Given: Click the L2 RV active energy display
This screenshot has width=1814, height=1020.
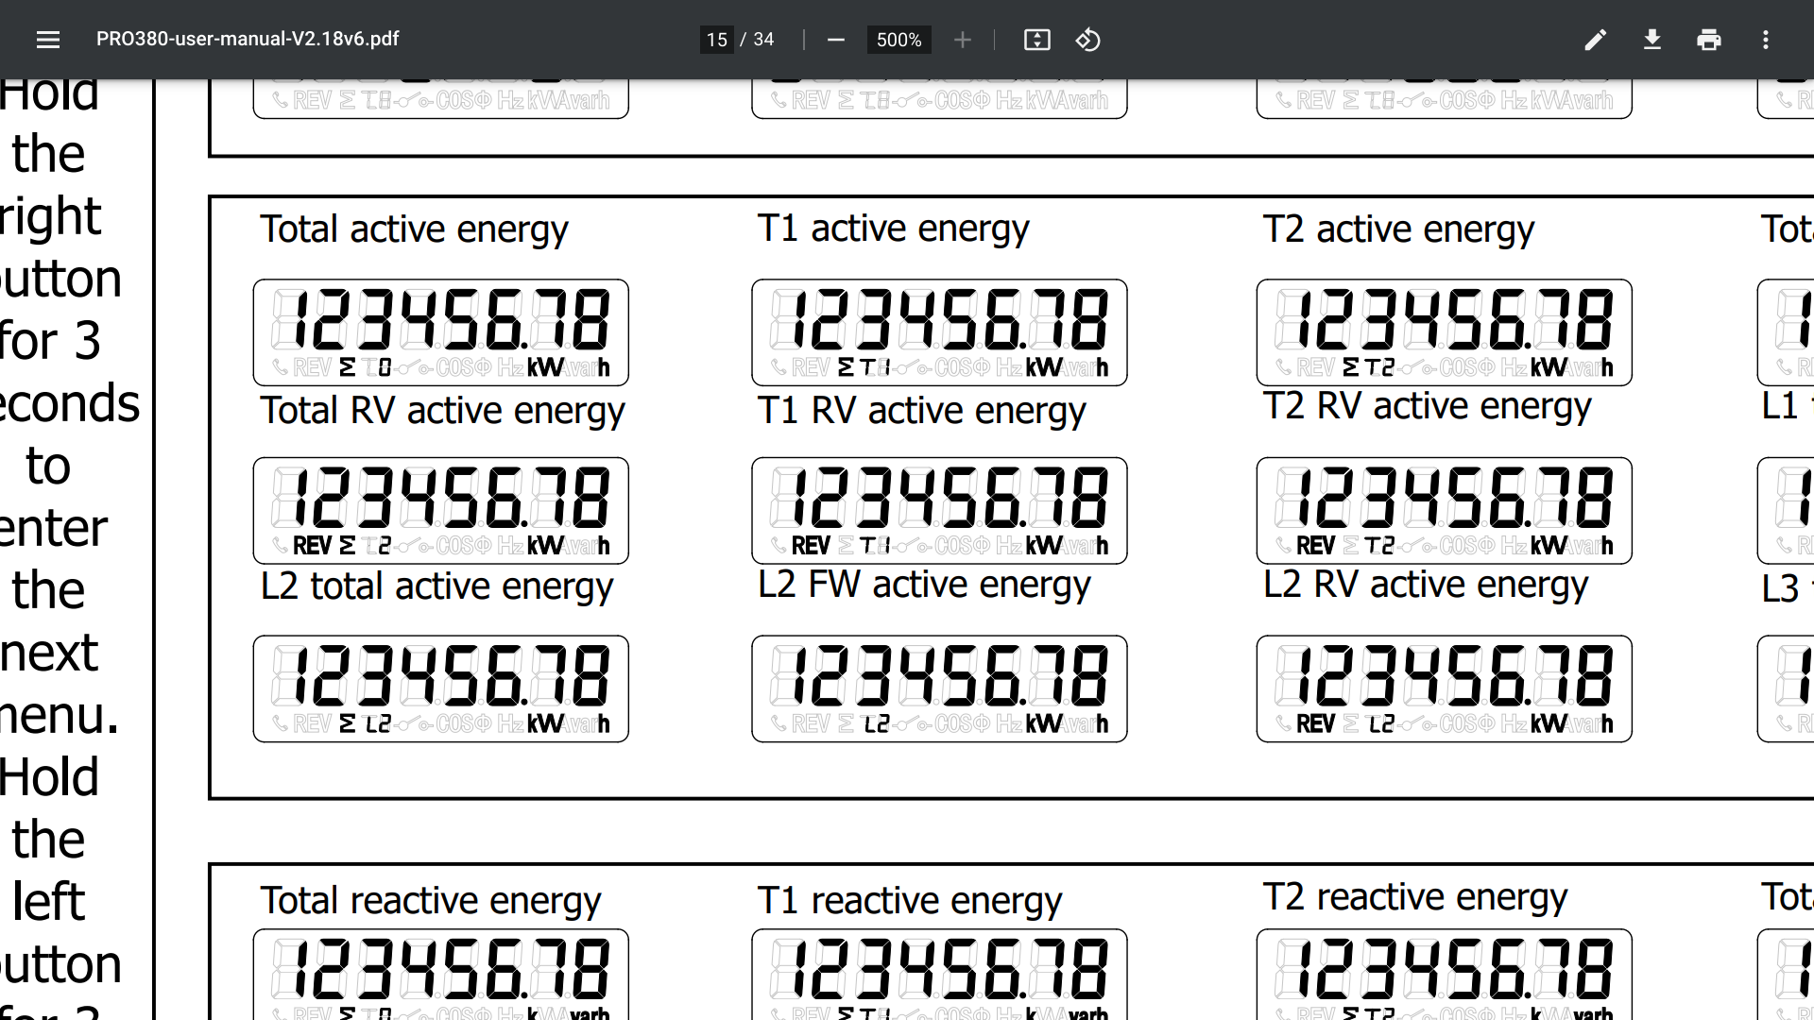Looking at the screenshot, I should click(x=1444, y=688).
